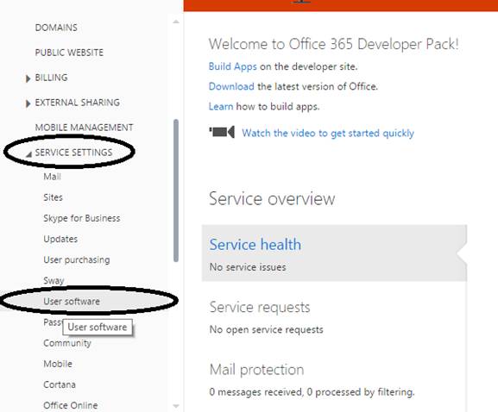
Task: Open Community settings
Action: (x=67, y=343)
